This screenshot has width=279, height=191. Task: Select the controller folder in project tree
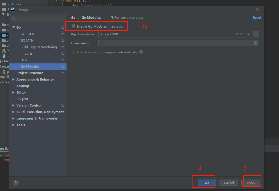[x=14, y=4]
